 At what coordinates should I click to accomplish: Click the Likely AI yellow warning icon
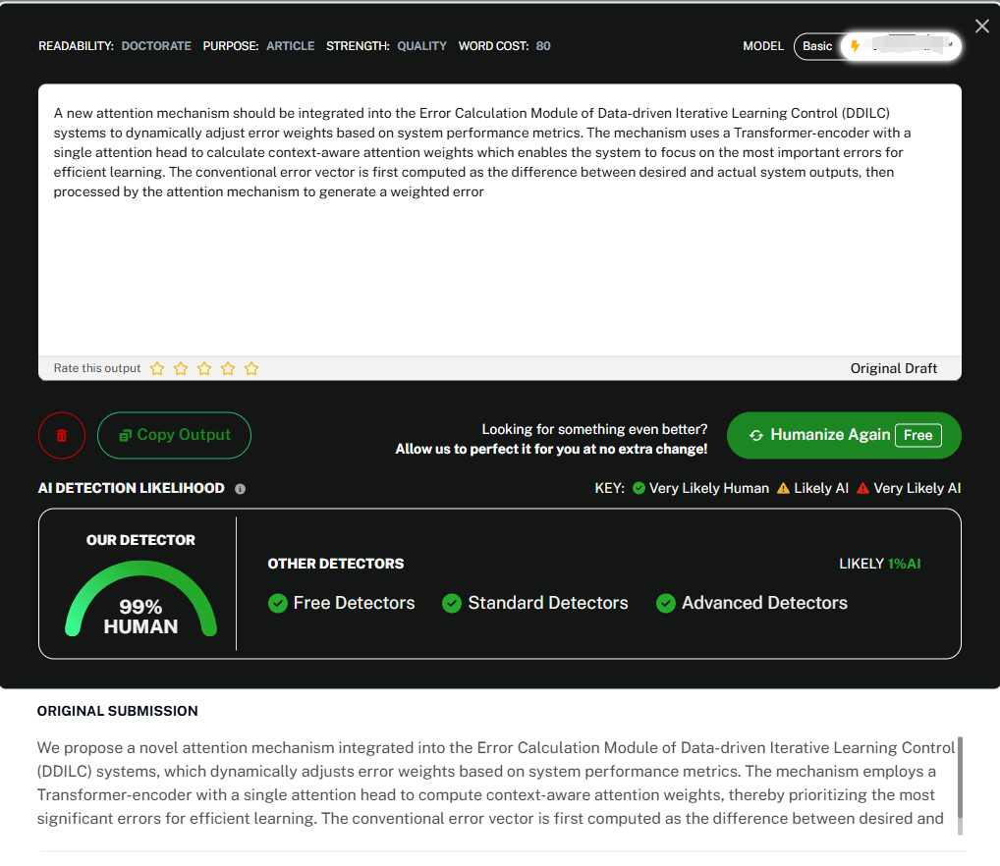(x=783, y=488)
